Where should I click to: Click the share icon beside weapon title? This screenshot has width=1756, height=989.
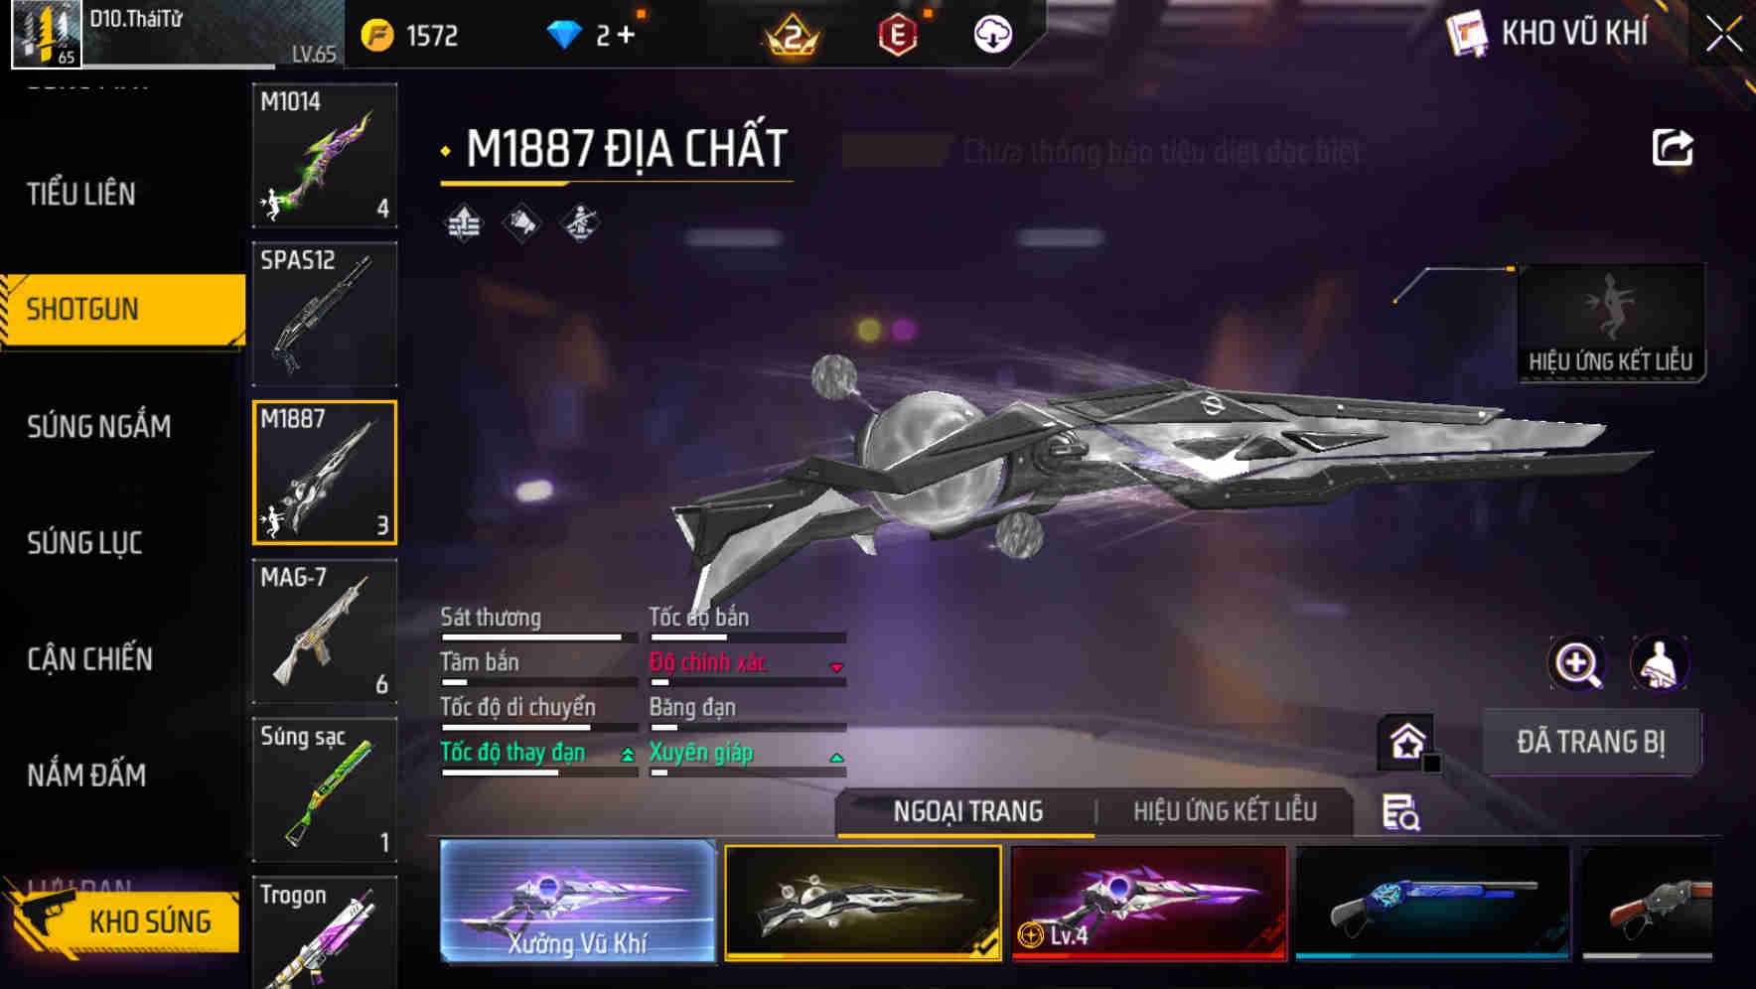[x=1672, y=148]
